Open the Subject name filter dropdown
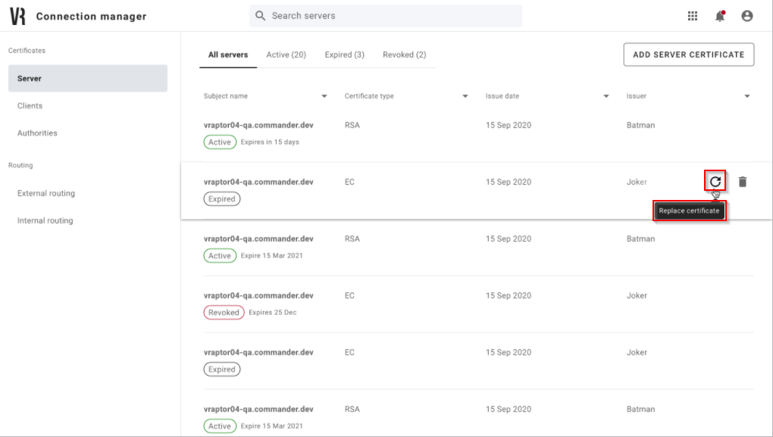The height and width of the screenshot is (437, 773). pos(324,96)
